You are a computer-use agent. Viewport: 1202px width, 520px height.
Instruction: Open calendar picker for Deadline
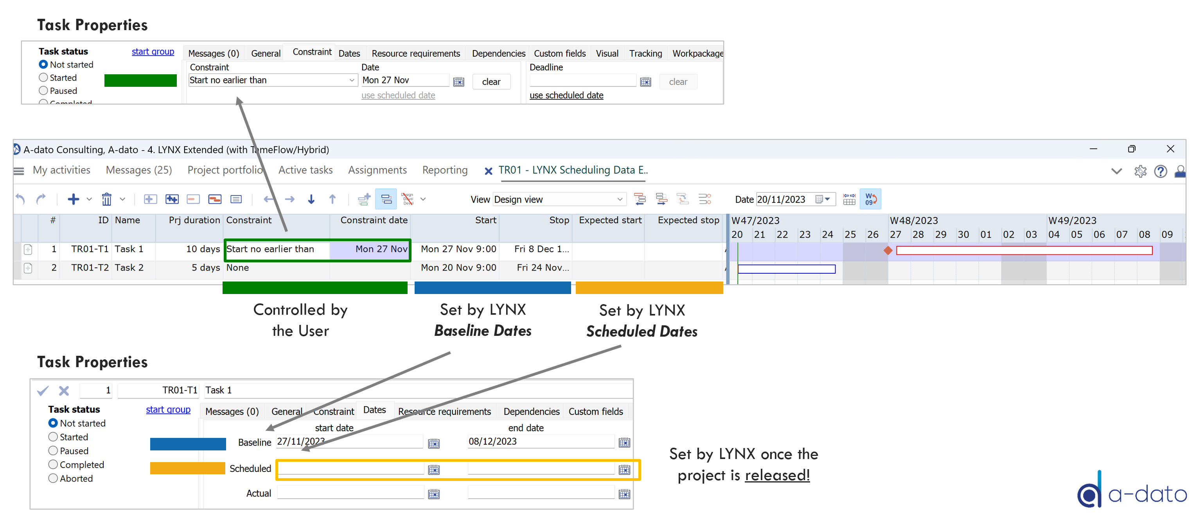point(646,82)
